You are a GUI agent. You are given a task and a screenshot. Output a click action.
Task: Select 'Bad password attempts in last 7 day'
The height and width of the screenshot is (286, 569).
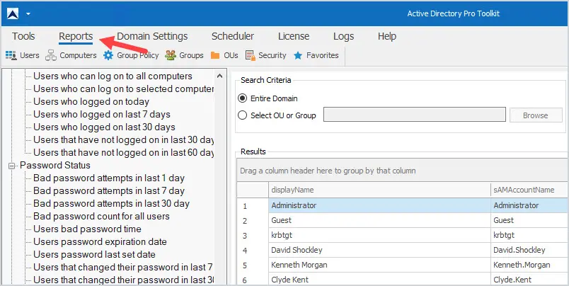(x=109, y=191)
